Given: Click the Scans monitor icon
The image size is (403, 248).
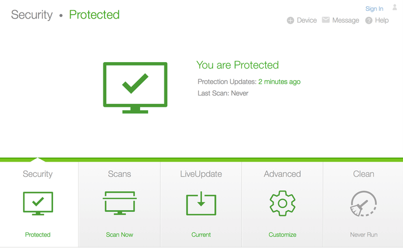Looking at the screenshot, I should coord(119,203).
